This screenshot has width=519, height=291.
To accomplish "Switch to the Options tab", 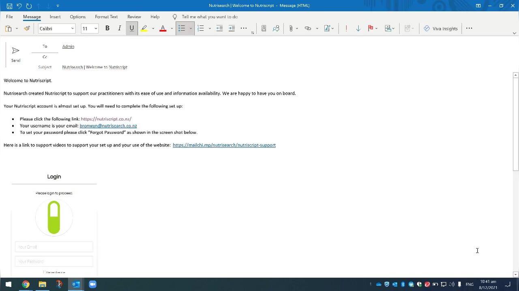I will tap(77, 17).
